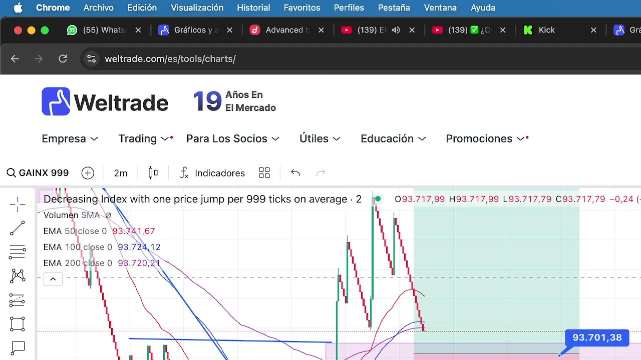Image resolution: width=641 pixels, height=360 pixels.
Task: Toggle visibility of the Volumen SMA indicator
Action: (108, 215)
